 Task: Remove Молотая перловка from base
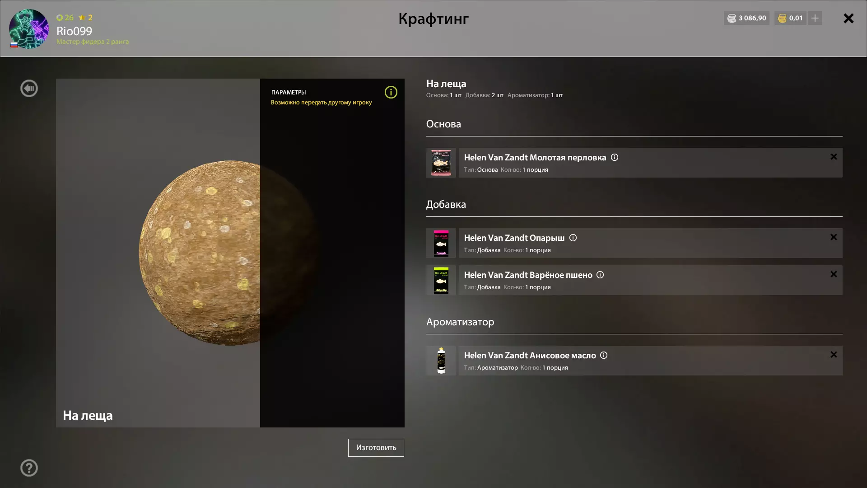(x=834, y=157)
